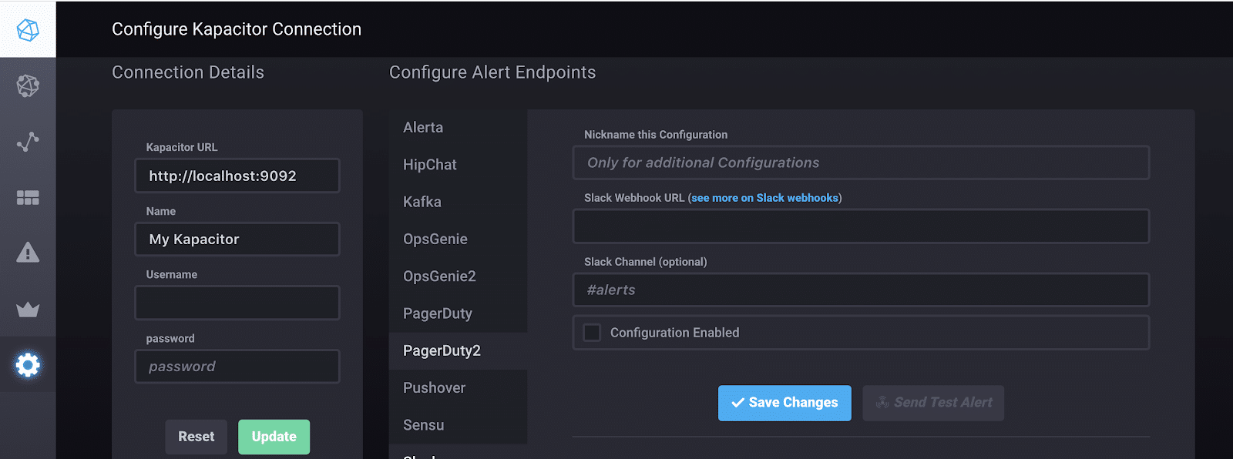Click the Save Changes button

coord(784,403)
